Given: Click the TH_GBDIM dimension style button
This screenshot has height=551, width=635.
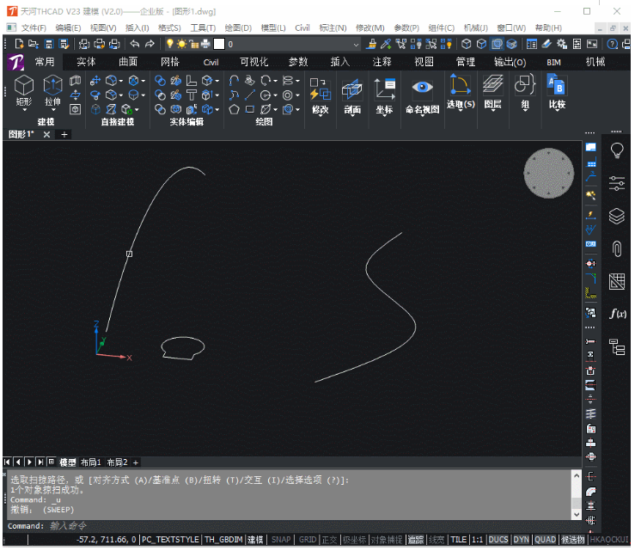Looking at the screenshot, I should click(223, 540).
